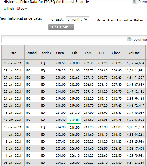Click low price 201.60
This screenshot has width=147, height=166.
point(89,148)
